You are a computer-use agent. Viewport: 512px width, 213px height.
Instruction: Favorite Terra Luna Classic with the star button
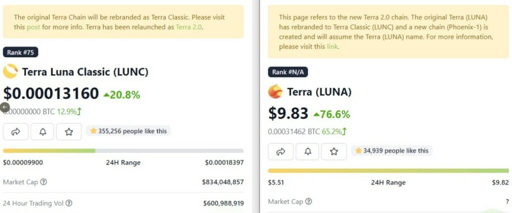tap(69, 132)
